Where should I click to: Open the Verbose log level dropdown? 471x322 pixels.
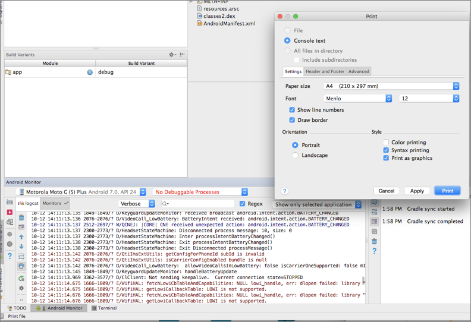(137, 204)
